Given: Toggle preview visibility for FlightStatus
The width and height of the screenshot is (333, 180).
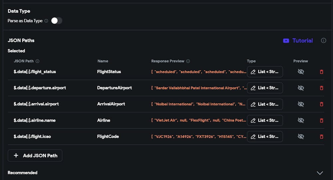Looking at the screenshot, I should coord(301,72).
